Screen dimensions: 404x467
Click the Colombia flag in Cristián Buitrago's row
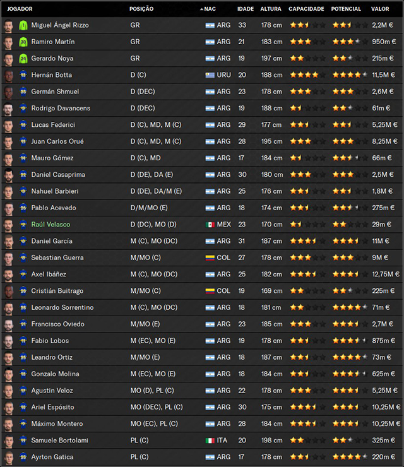click(210, 291)
